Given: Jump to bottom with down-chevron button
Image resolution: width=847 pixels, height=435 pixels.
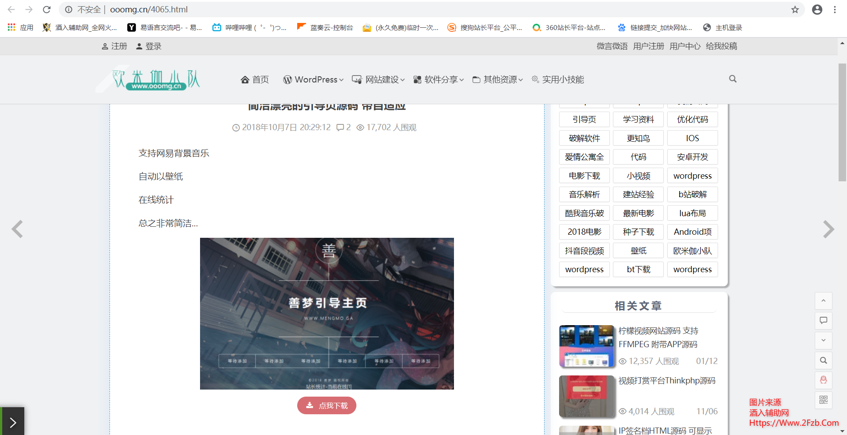Looking at the screenshot, I should (x=824, y=341).
